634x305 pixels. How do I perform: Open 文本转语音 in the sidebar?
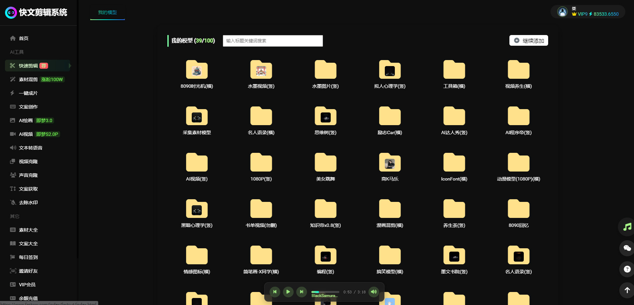click(x=30, y=148)
